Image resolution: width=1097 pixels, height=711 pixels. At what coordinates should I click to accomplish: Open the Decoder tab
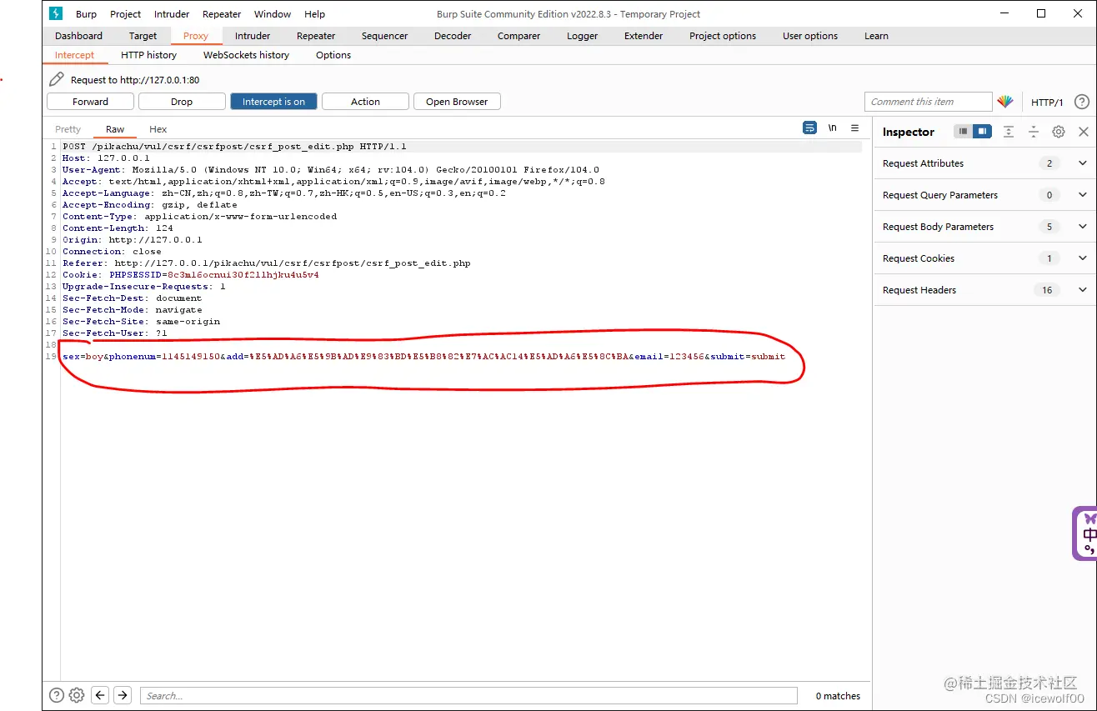(x=453, y=36)
